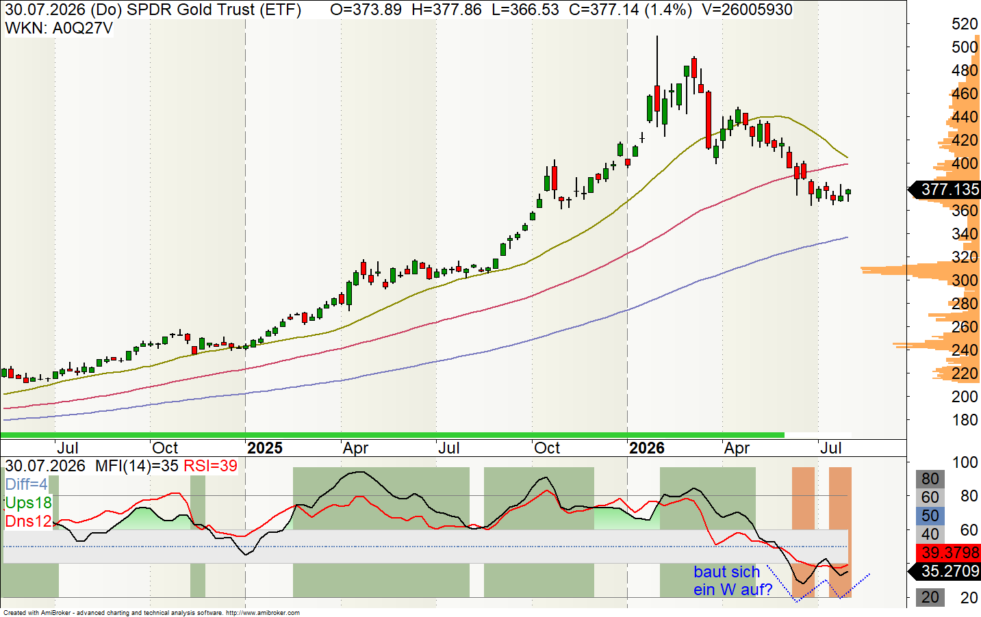
Task: Select the open value "O=373.89"
Action: pyautogui.click(x=366, y=10)
